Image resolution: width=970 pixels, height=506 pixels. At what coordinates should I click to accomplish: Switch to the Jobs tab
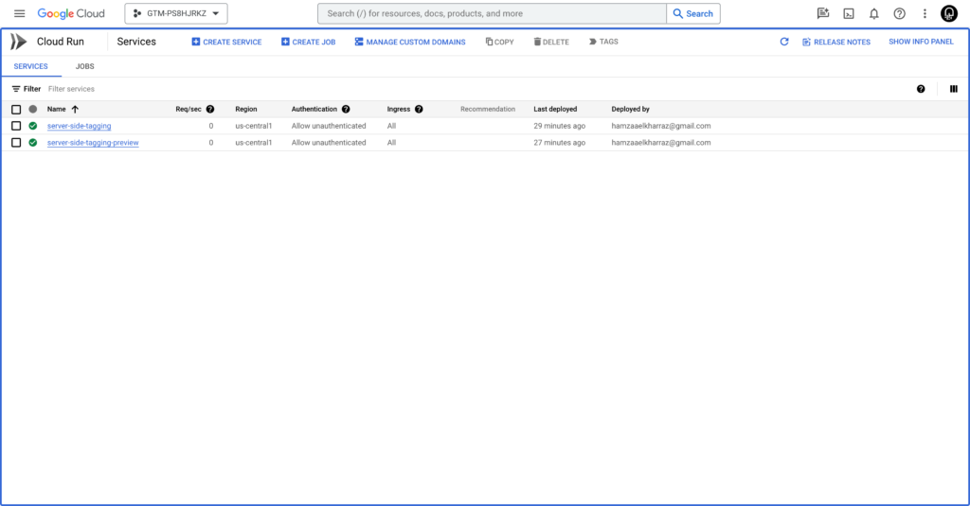coord(85,66)
